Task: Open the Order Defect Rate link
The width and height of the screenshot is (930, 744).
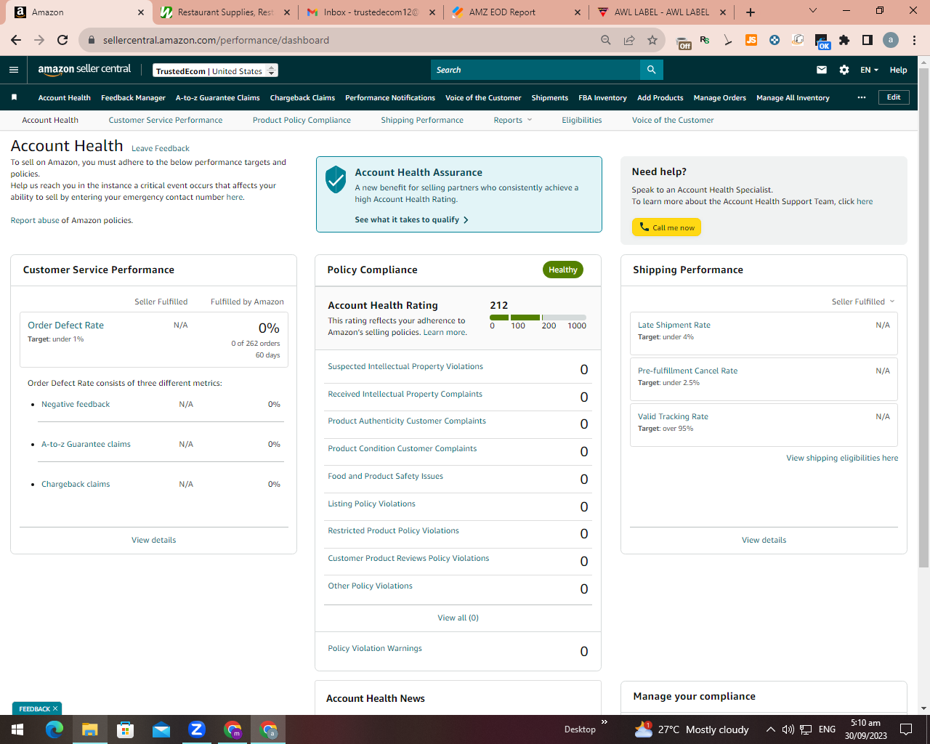Action: [x=65, y=325]
